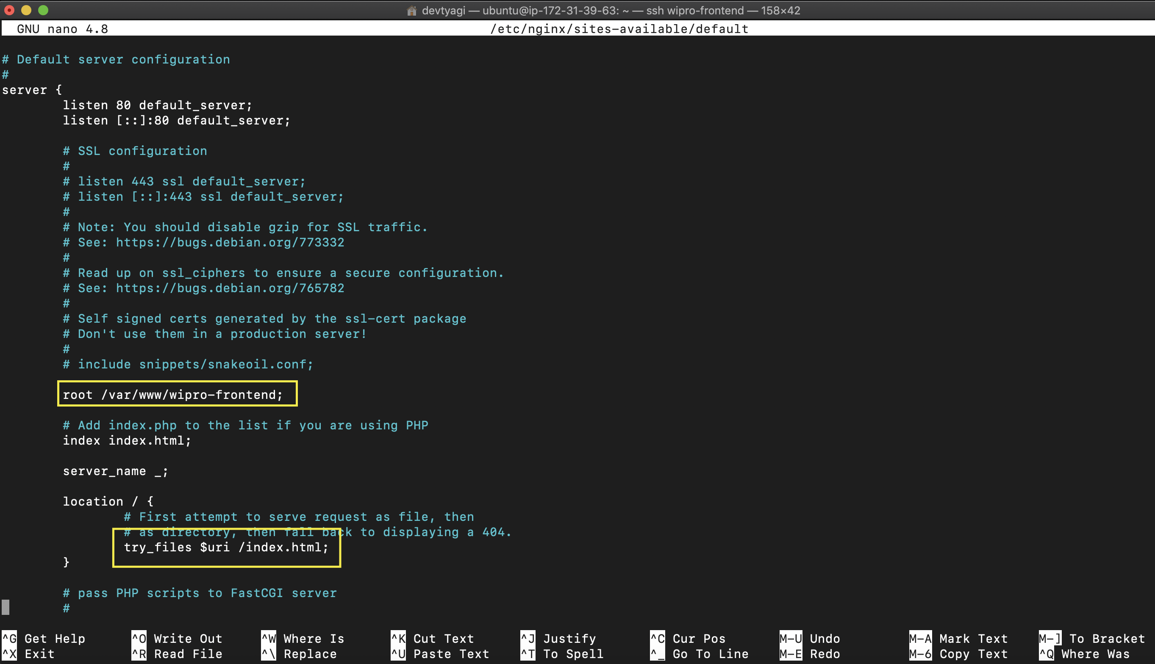This screenshot has height=664, width=1155.
Task: Click the ^G Get Help shortcut
Action: [43, 639]
